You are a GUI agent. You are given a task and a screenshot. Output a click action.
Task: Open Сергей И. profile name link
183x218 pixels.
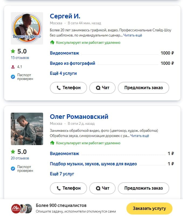point(65,16)
